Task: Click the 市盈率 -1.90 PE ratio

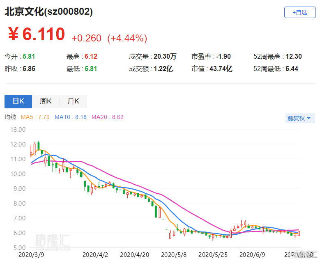Action: (211, 57)
